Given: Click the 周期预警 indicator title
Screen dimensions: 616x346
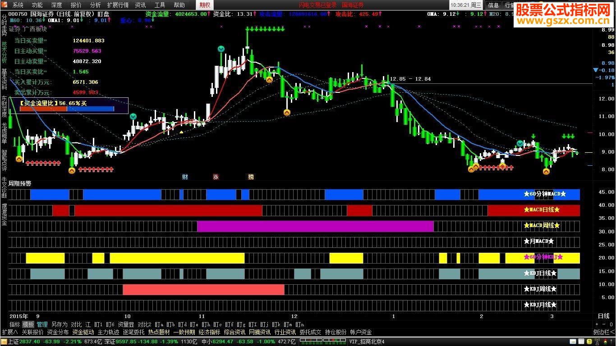Looking at the screenshot, I should [x=20, y=184].
